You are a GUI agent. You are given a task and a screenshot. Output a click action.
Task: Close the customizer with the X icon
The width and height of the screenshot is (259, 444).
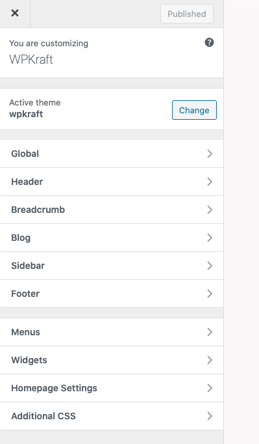[x=15, y=13]
